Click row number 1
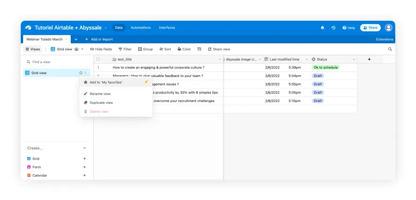 pyautogui.click(x=98, y=68)
